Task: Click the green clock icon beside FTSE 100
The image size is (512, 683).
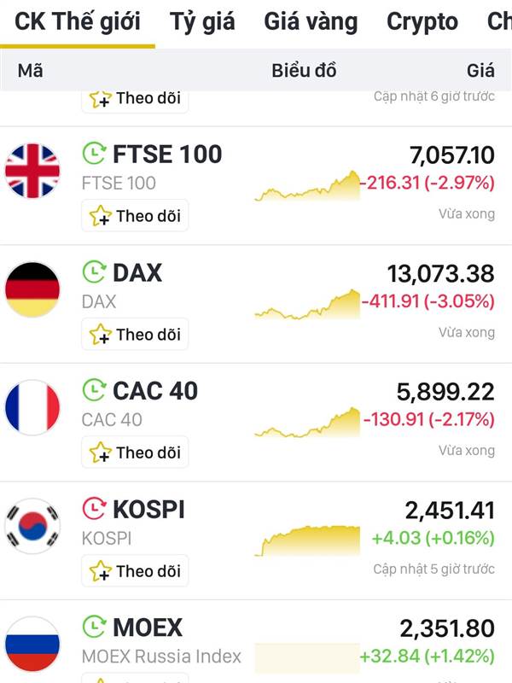Action: pos(94,154)
